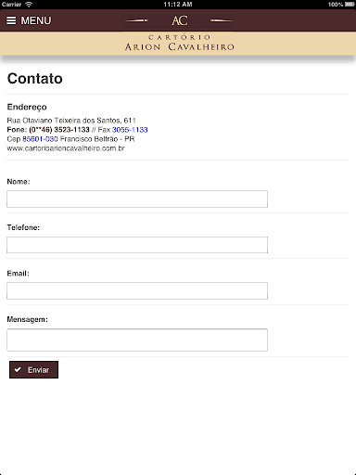Viewport: 356px width, 475px height.
Task: Focus the Nome input field
Action: point(137,199)
